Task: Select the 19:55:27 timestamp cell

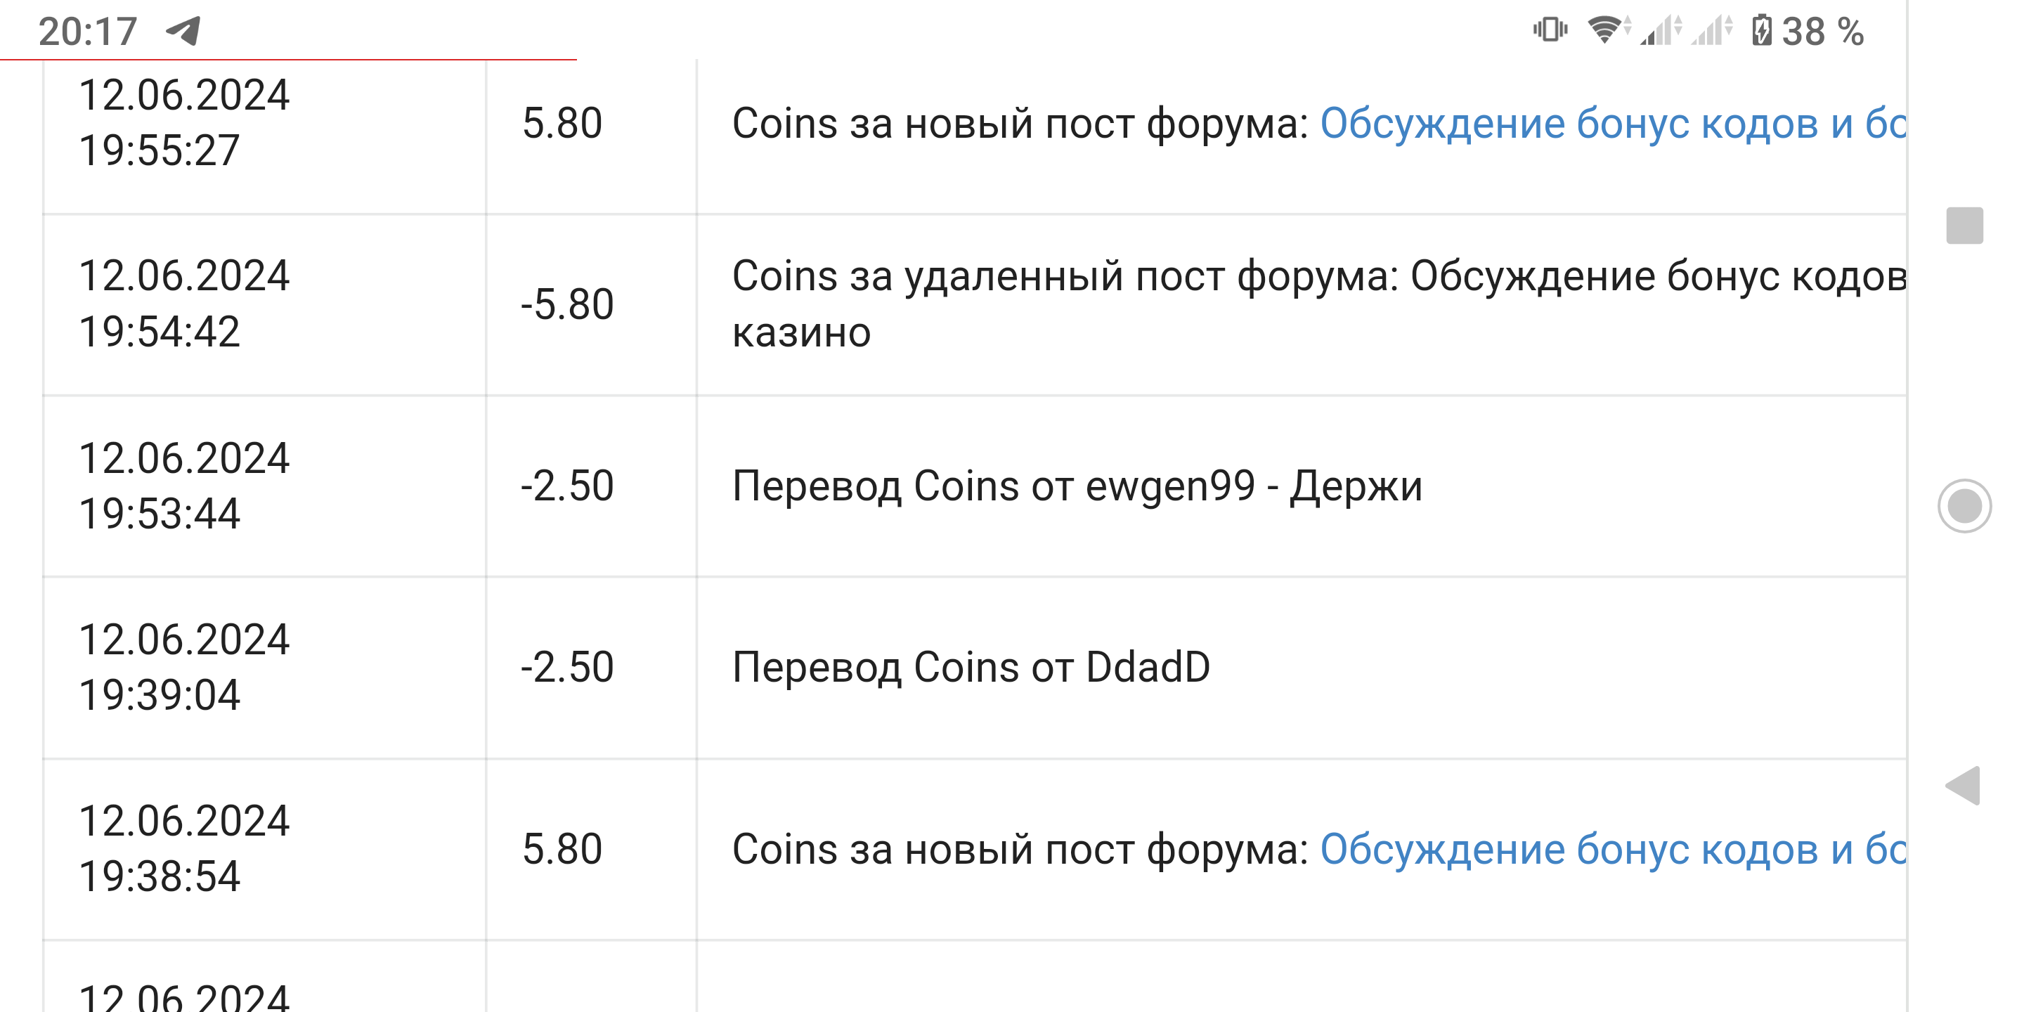Action: pos(184,122)
